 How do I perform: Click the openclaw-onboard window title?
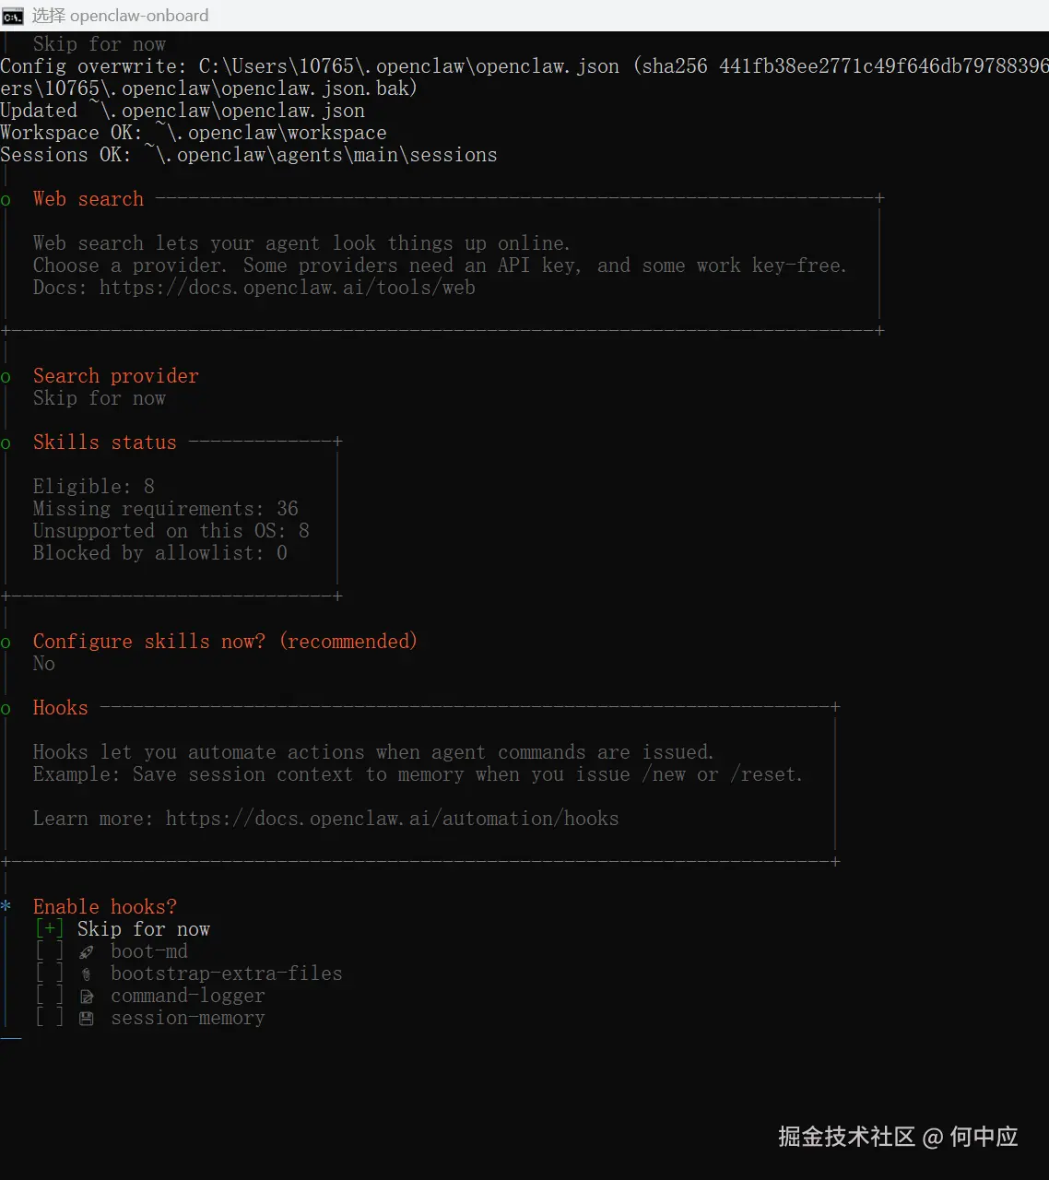[x=121, y=16]
